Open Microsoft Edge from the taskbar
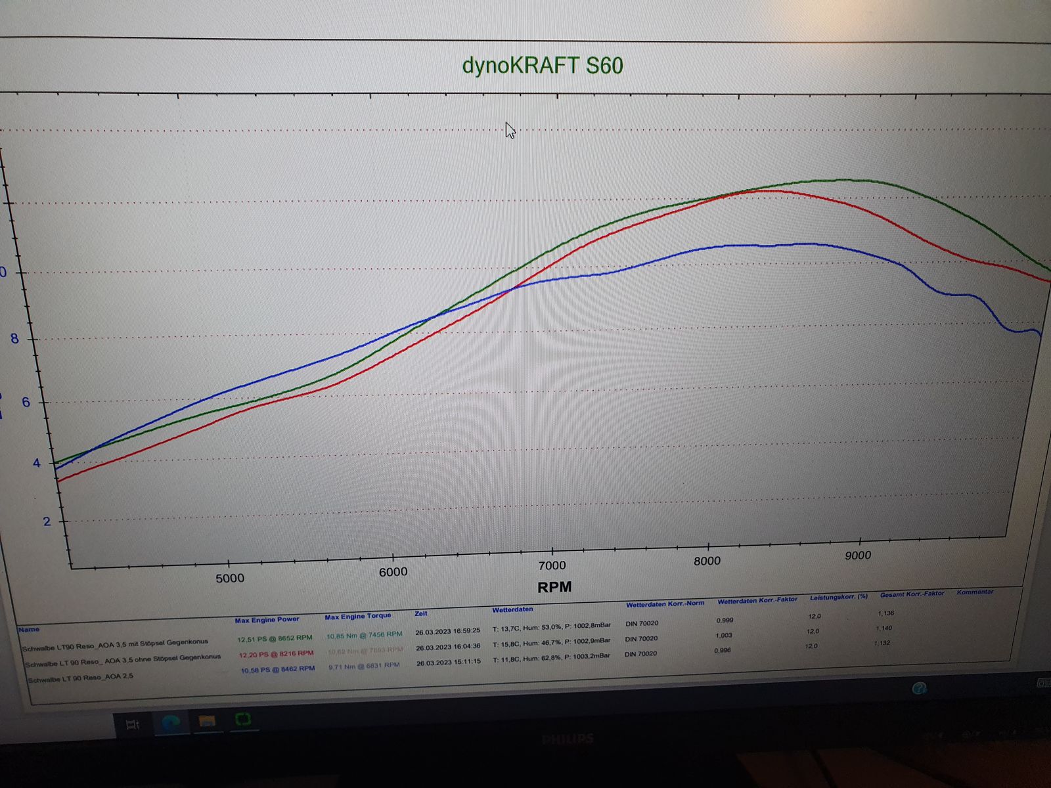 pos(171,722)
